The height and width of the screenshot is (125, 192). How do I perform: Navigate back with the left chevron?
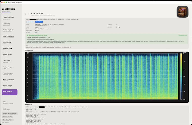pyautogui.click(x=25, y=14)
